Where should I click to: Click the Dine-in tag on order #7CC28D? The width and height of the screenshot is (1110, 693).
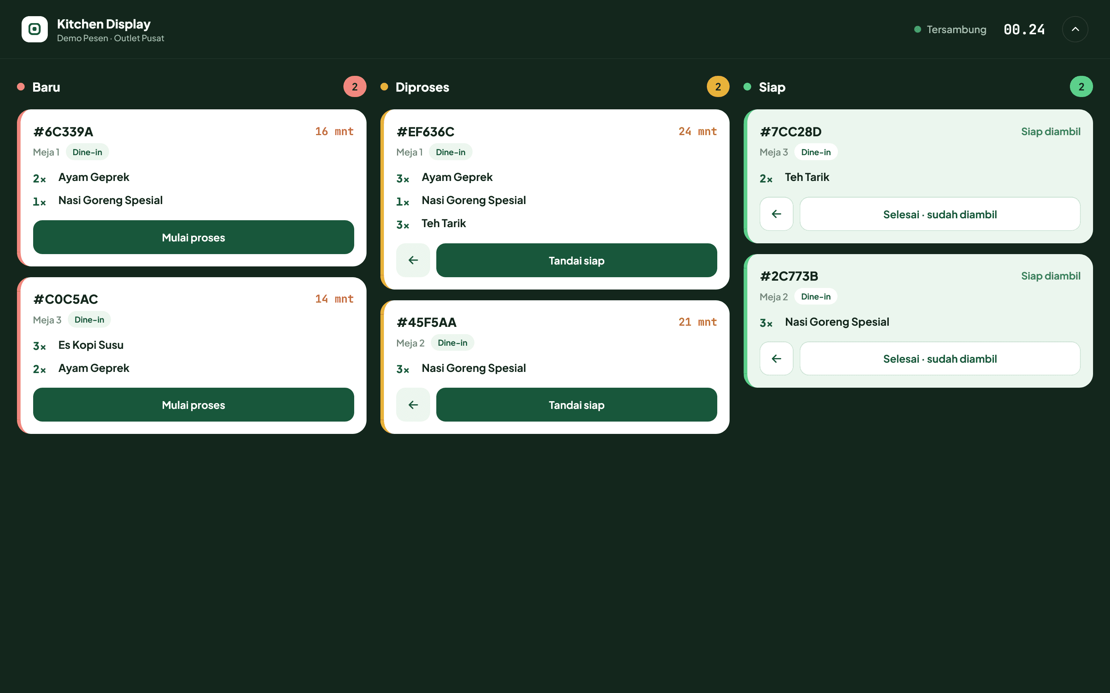(816, 152)
